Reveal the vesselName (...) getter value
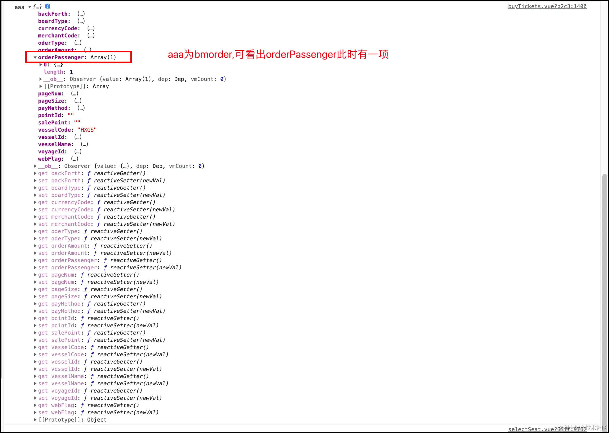The width and height of the screenshot is (609, 433). pos(84,144)
